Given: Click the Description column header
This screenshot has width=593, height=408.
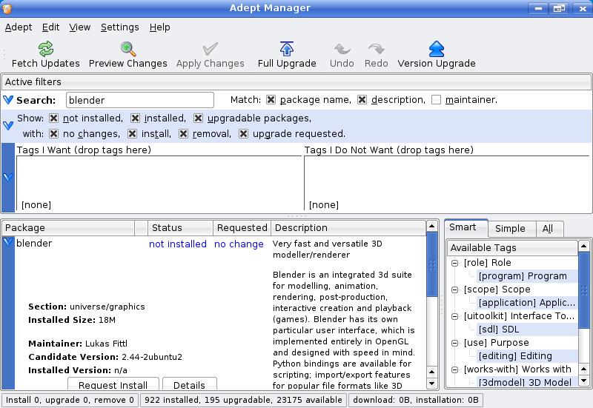Looking at the screenshot, I should (348, 228).
